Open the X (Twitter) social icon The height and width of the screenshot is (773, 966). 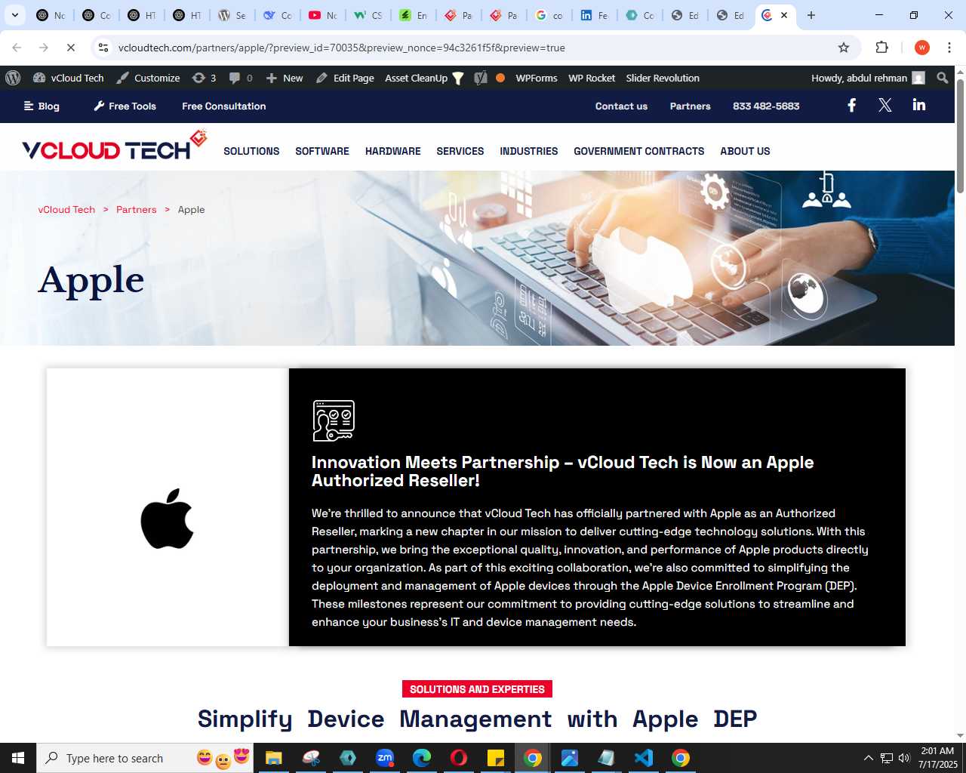885,106
